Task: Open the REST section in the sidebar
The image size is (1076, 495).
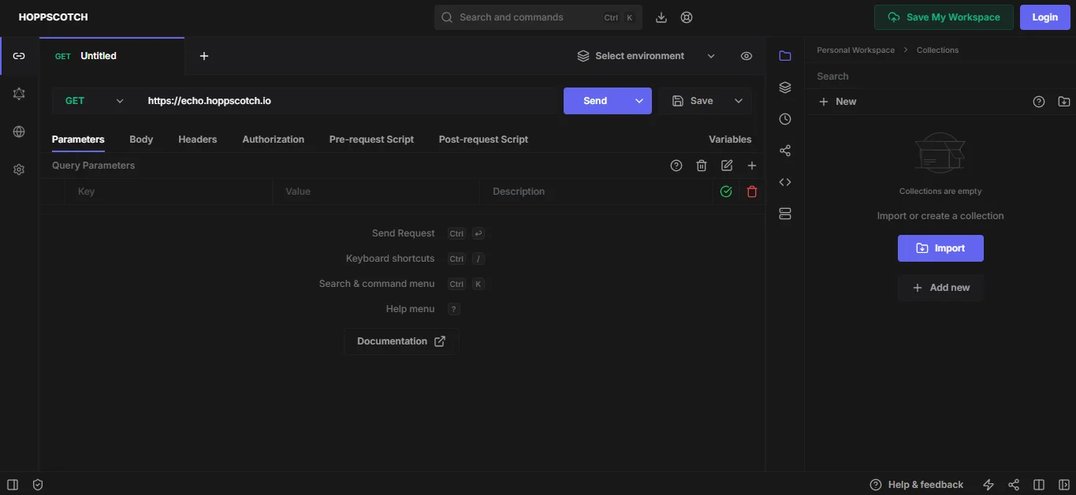Action: (19, 56)
